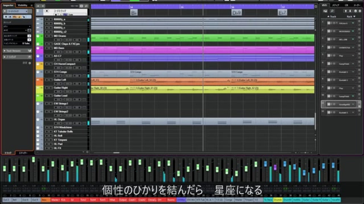
Task: Click the notepad section icon in inspector
Action: (x=30, y=57)
